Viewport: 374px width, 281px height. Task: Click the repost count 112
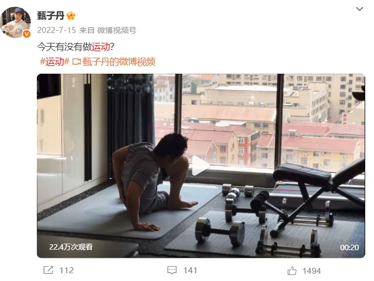[67, 271]
